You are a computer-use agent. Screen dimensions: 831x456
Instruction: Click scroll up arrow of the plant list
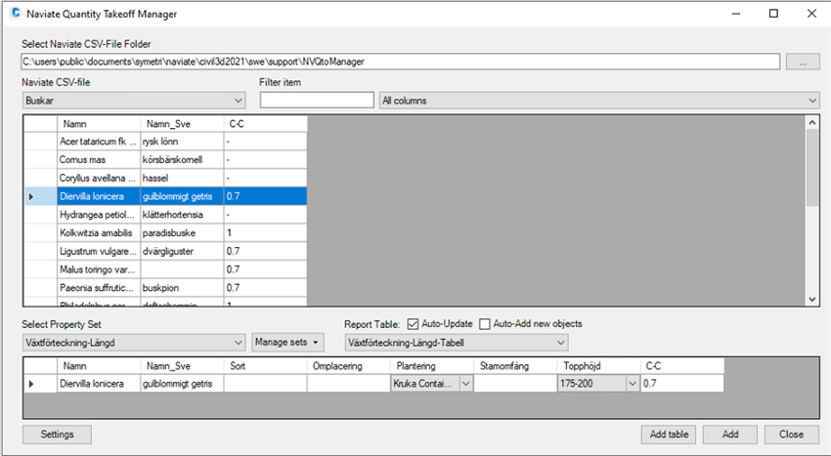click(x=811, y=122)
